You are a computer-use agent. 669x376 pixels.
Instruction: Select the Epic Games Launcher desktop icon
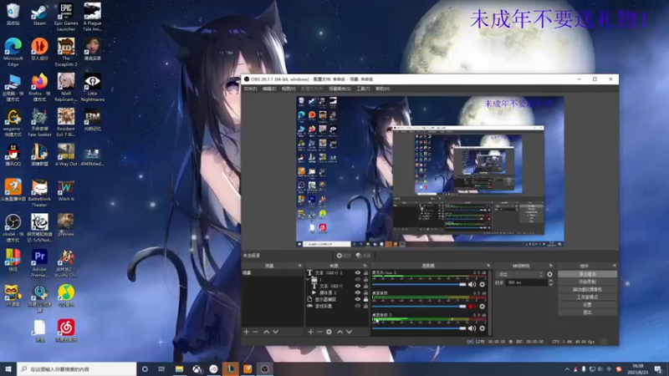(x=66, y=17)
